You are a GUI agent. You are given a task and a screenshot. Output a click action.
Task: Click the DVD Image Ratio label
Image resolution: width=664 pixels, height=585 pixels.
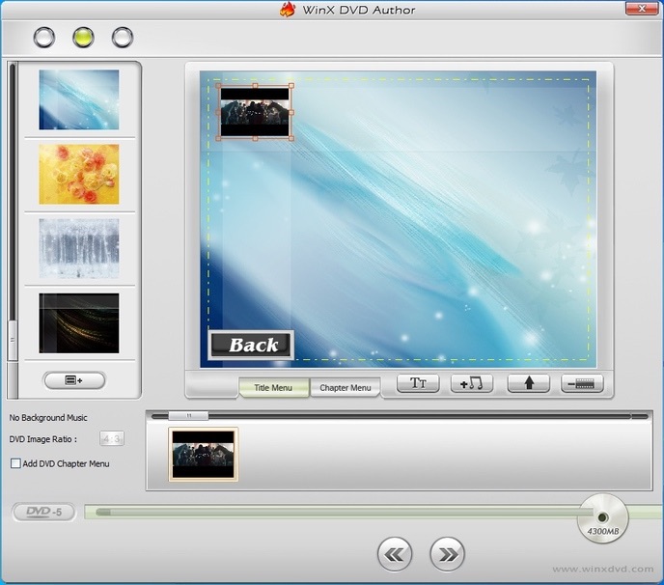[43, 439]
